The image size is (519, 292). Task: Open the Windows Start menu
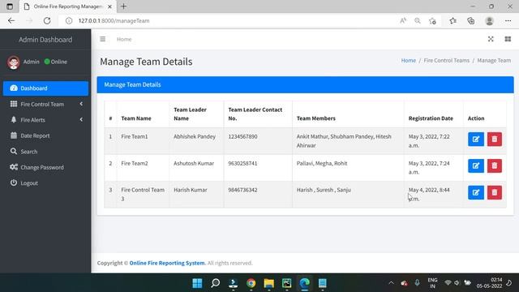pos(197,283)
